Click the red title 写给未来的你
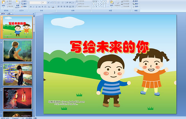The height and width of the screenshot is (119, 186). [109, 47]
